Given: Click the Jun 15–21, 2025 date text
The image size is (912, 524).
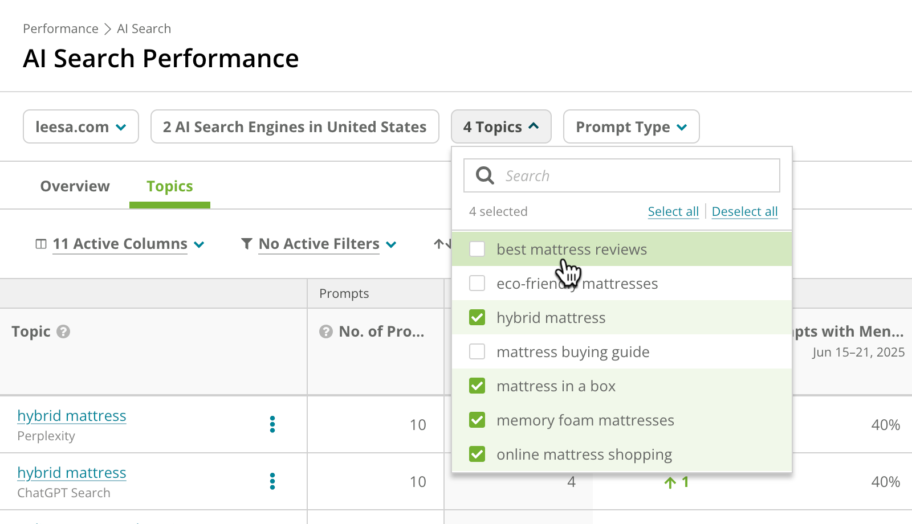Looking at the screenshot, I should coord(858,352).
